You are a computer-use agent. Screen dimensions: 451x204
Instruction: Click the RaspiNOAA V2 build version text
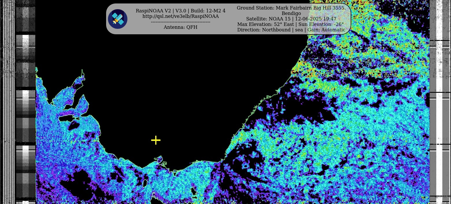[x=180, y=11]
